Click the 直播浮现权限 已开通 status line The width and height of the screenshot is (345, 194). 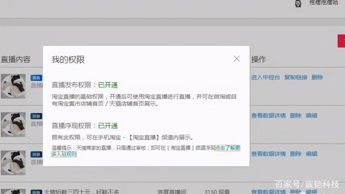click(85, 126)
